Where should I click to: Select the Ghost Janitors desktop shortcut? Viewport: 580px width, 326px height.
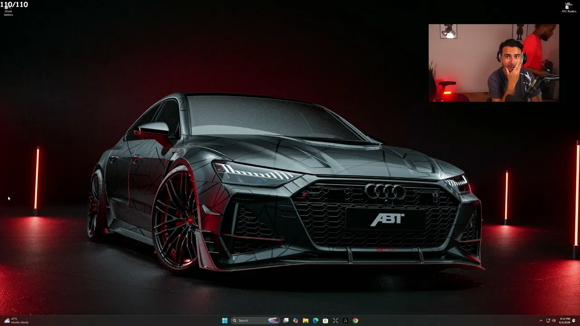coord(8,9)
